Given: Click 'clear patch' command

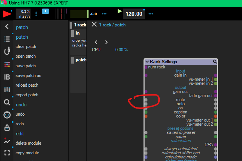Looking at the screenshot, I should pos(26,46).
